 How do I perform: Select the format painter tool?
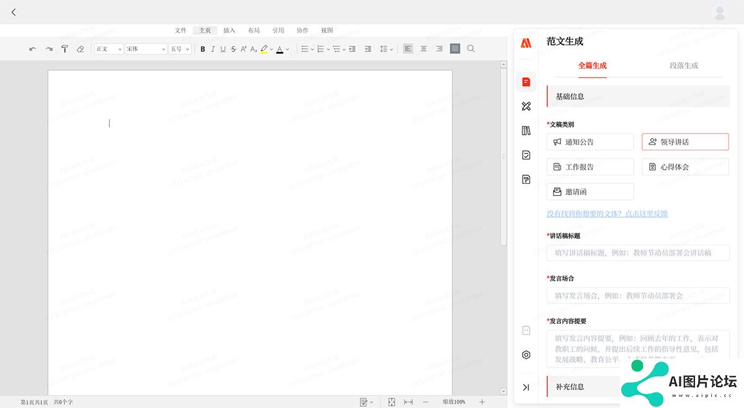[64, 49]
